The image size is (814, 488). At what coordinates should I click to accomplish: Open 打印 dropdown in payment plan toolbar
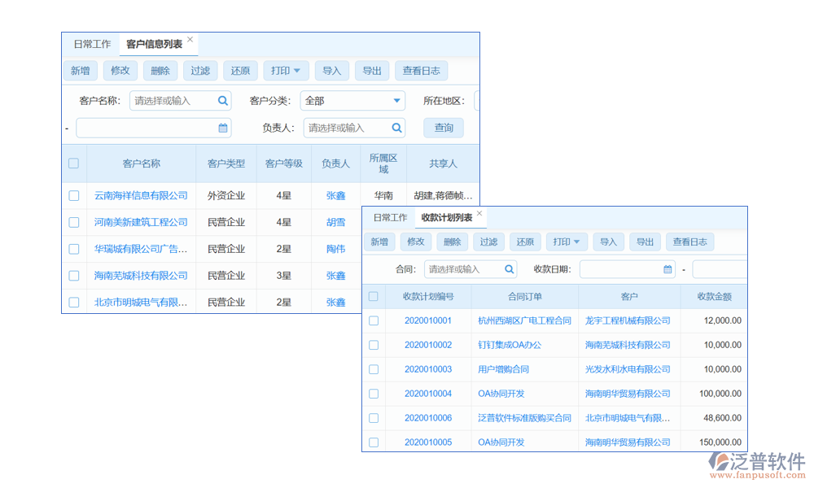(x=567, y=242)
